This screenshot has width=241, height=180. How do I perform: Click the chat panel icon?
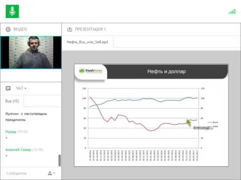pos(8,88)
